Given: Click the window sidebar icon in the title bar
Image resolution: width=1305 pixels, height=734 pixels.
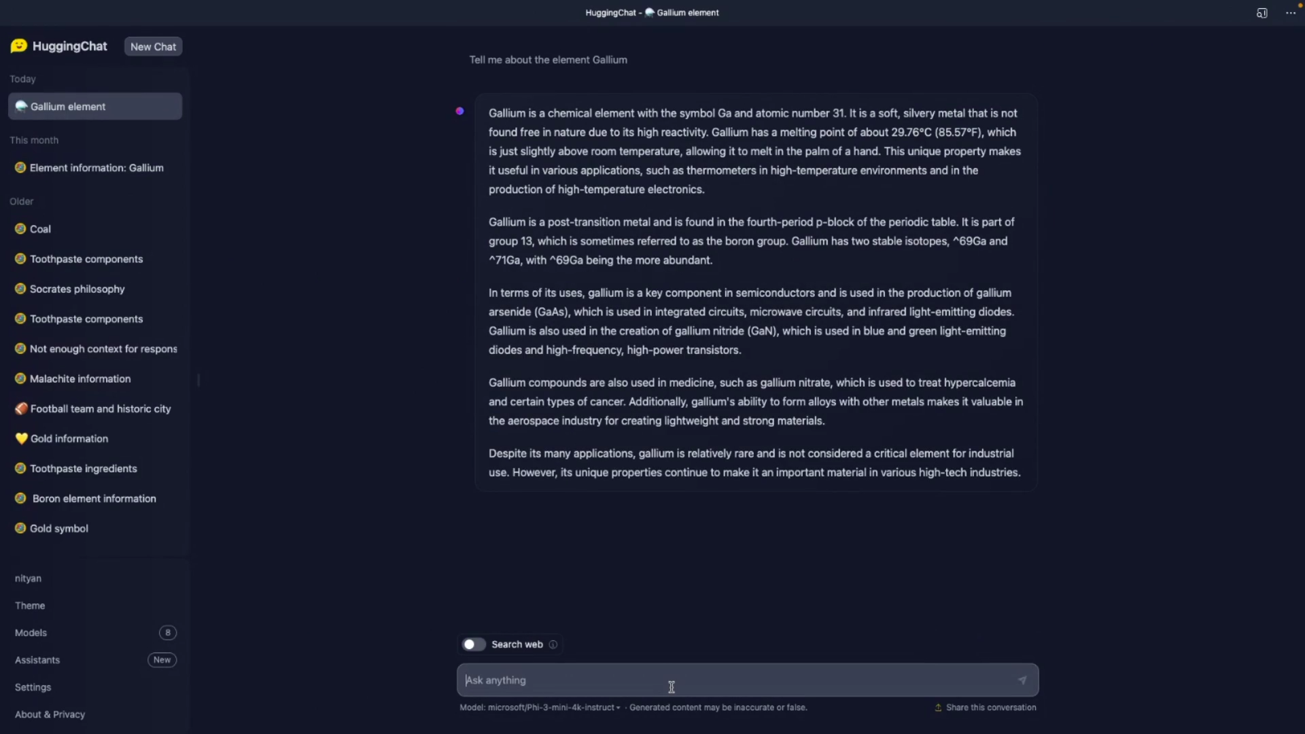Looking at the screenshot, I should (1262, 13).
